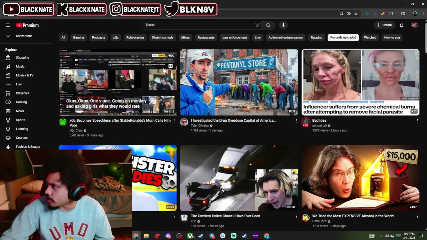
Task: Visit the Cold Ones channel name link
Action: 319,221
